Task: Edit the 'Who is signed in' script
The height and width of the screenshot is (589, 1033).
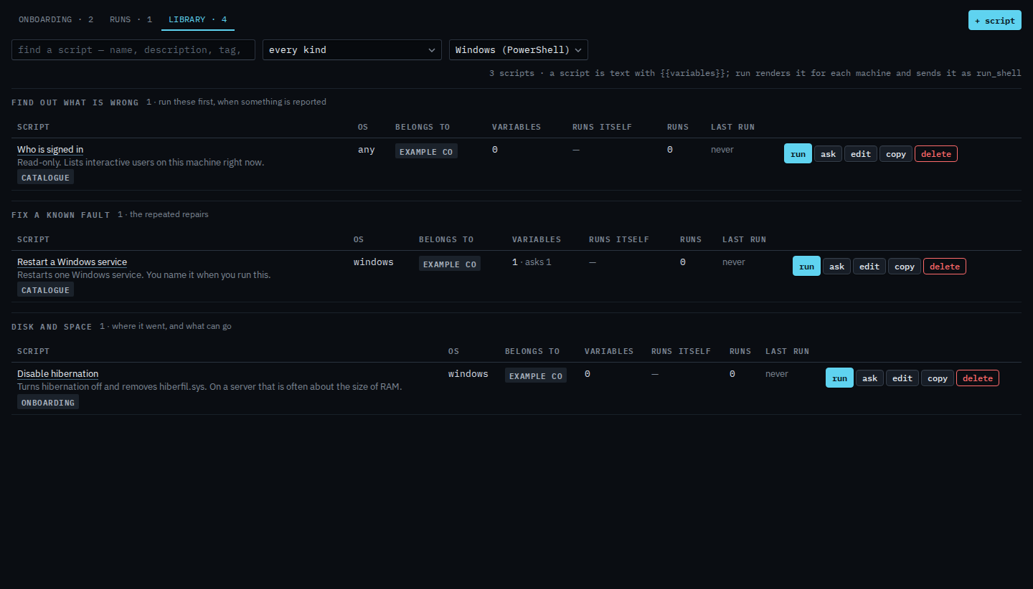Action: (861, 153)
